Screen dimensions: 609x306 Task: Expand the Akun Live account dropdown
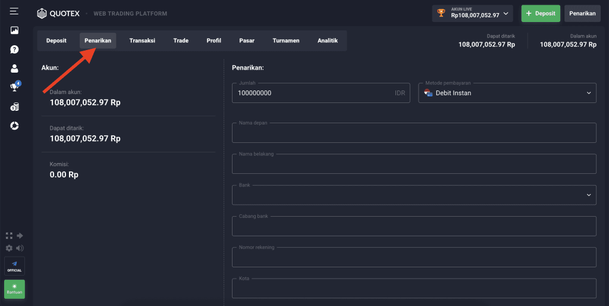pos(472,14)
